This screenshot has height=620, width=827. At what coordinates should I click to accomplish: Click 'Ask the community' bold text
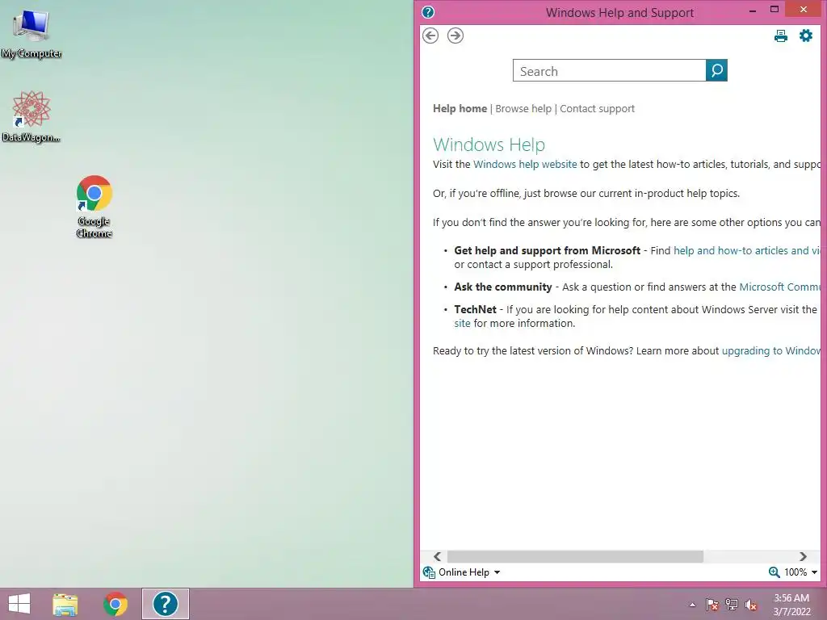coord(502,287)
